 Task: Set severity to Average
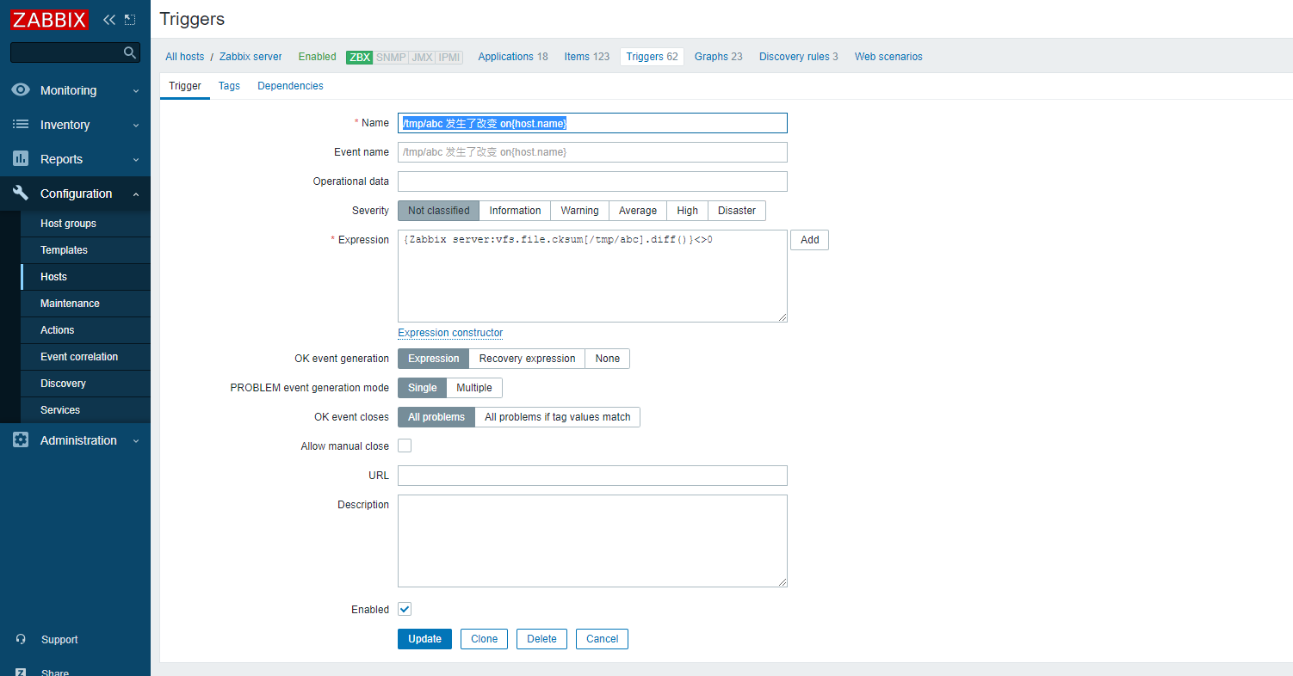tap(638, 211)
